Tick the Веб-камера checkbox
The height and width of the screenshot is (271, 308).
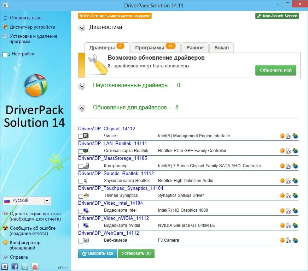coord(81,241)
